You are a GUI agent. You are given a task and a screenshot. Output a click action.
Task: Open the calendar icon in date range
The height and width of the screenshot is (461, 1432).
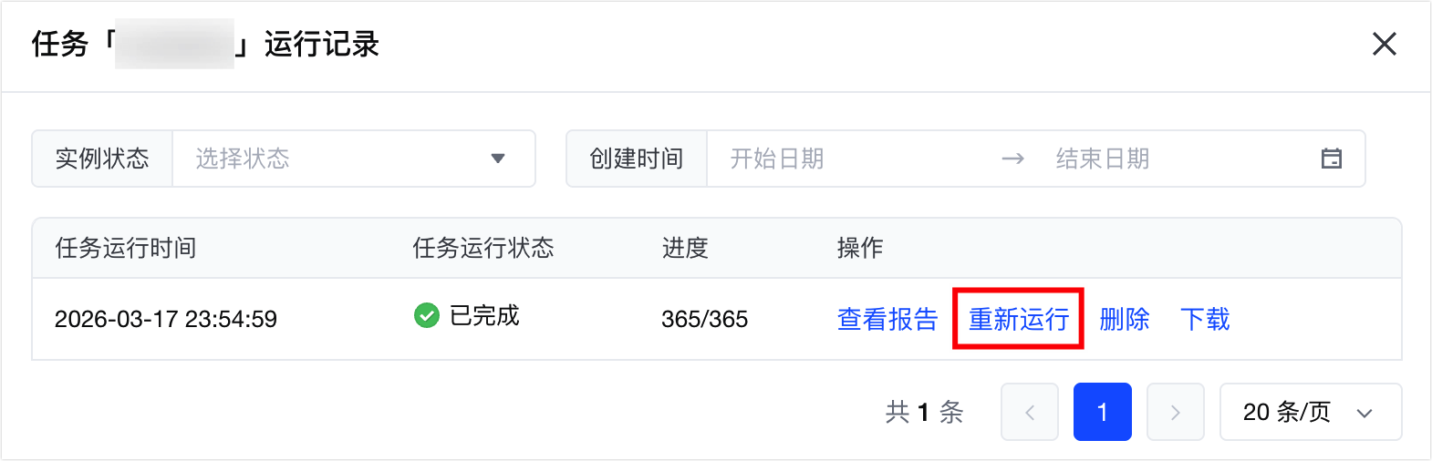pos(1331,159)
